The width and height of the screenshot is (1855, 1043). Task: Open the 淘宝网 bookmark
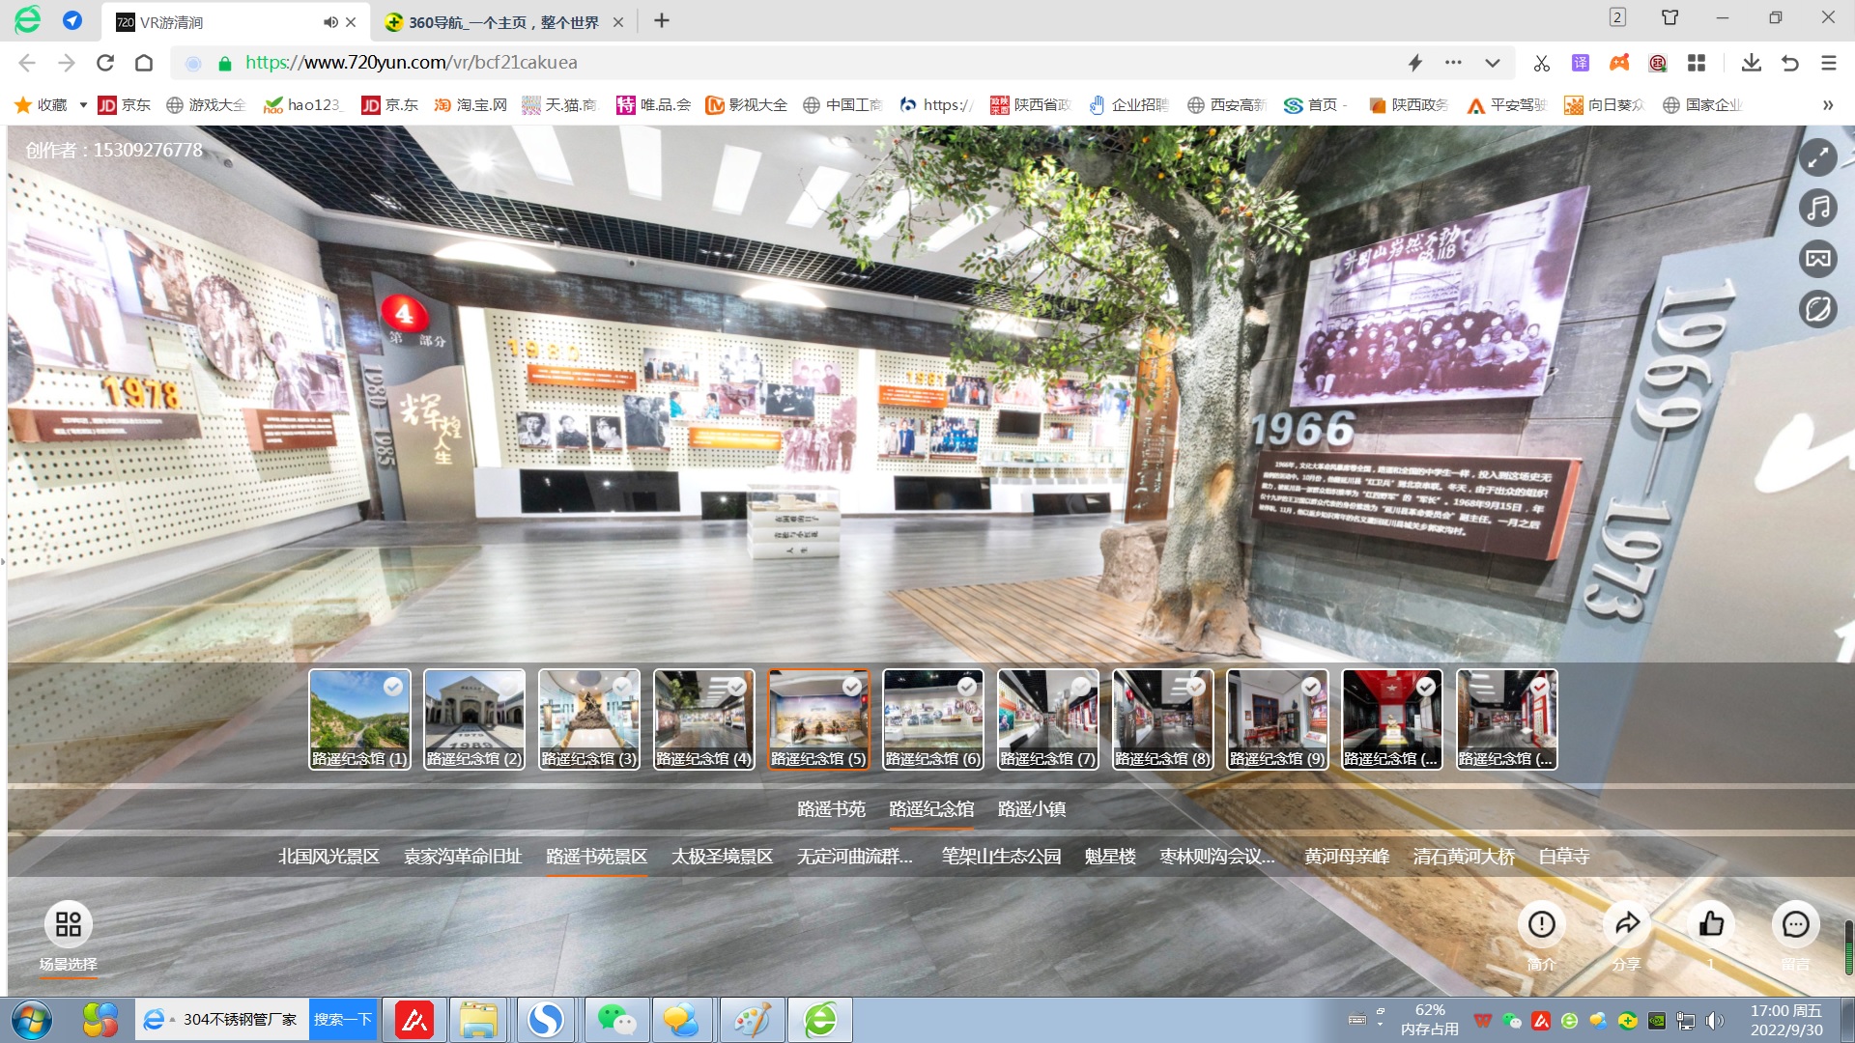click(471, 105)
